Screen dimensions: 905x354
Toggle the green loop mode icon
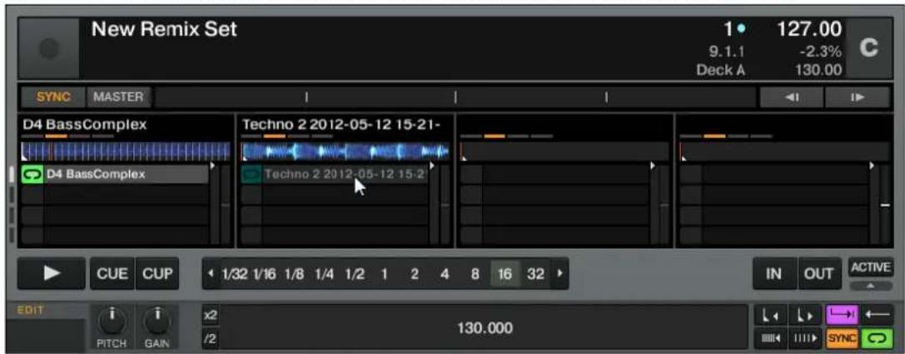pyautogui.click(x=876, y=338)
